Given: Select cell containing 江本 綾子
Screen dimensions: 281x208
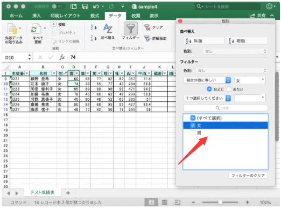Looking at the screenshot, I should coord(43,84).
